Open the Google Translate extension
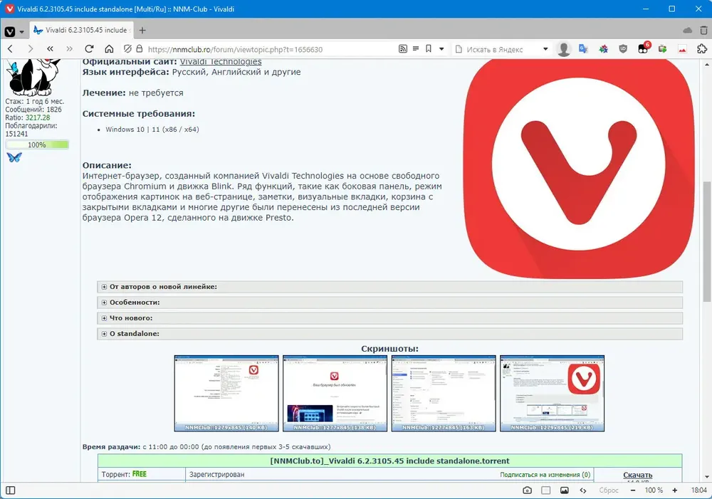 584,49
